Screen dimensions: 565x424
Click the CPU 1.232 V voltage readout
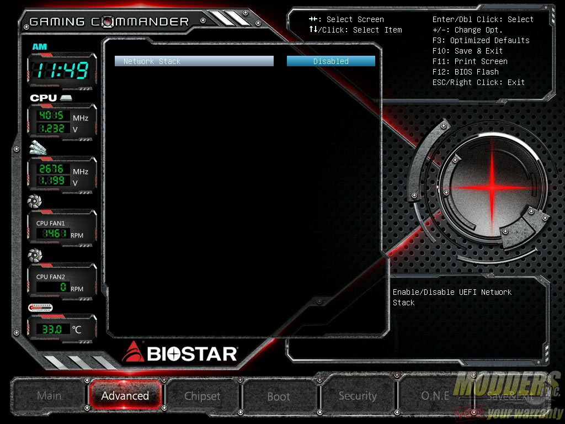(51, 128)
